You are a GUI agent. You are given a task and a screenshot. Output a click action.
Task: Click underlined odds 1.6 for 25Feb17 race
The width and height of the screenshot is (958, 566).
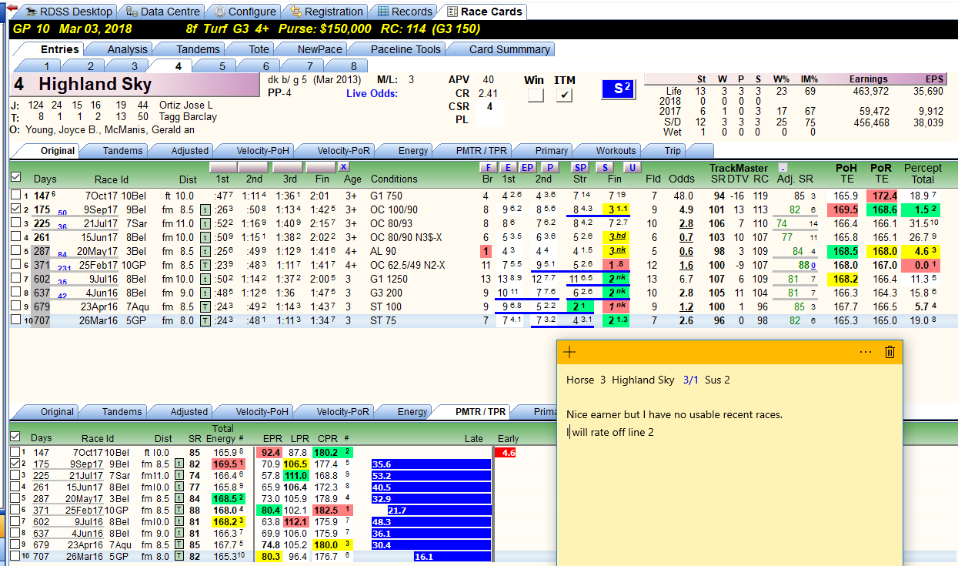pyautogui.click(x=686, y=264)
